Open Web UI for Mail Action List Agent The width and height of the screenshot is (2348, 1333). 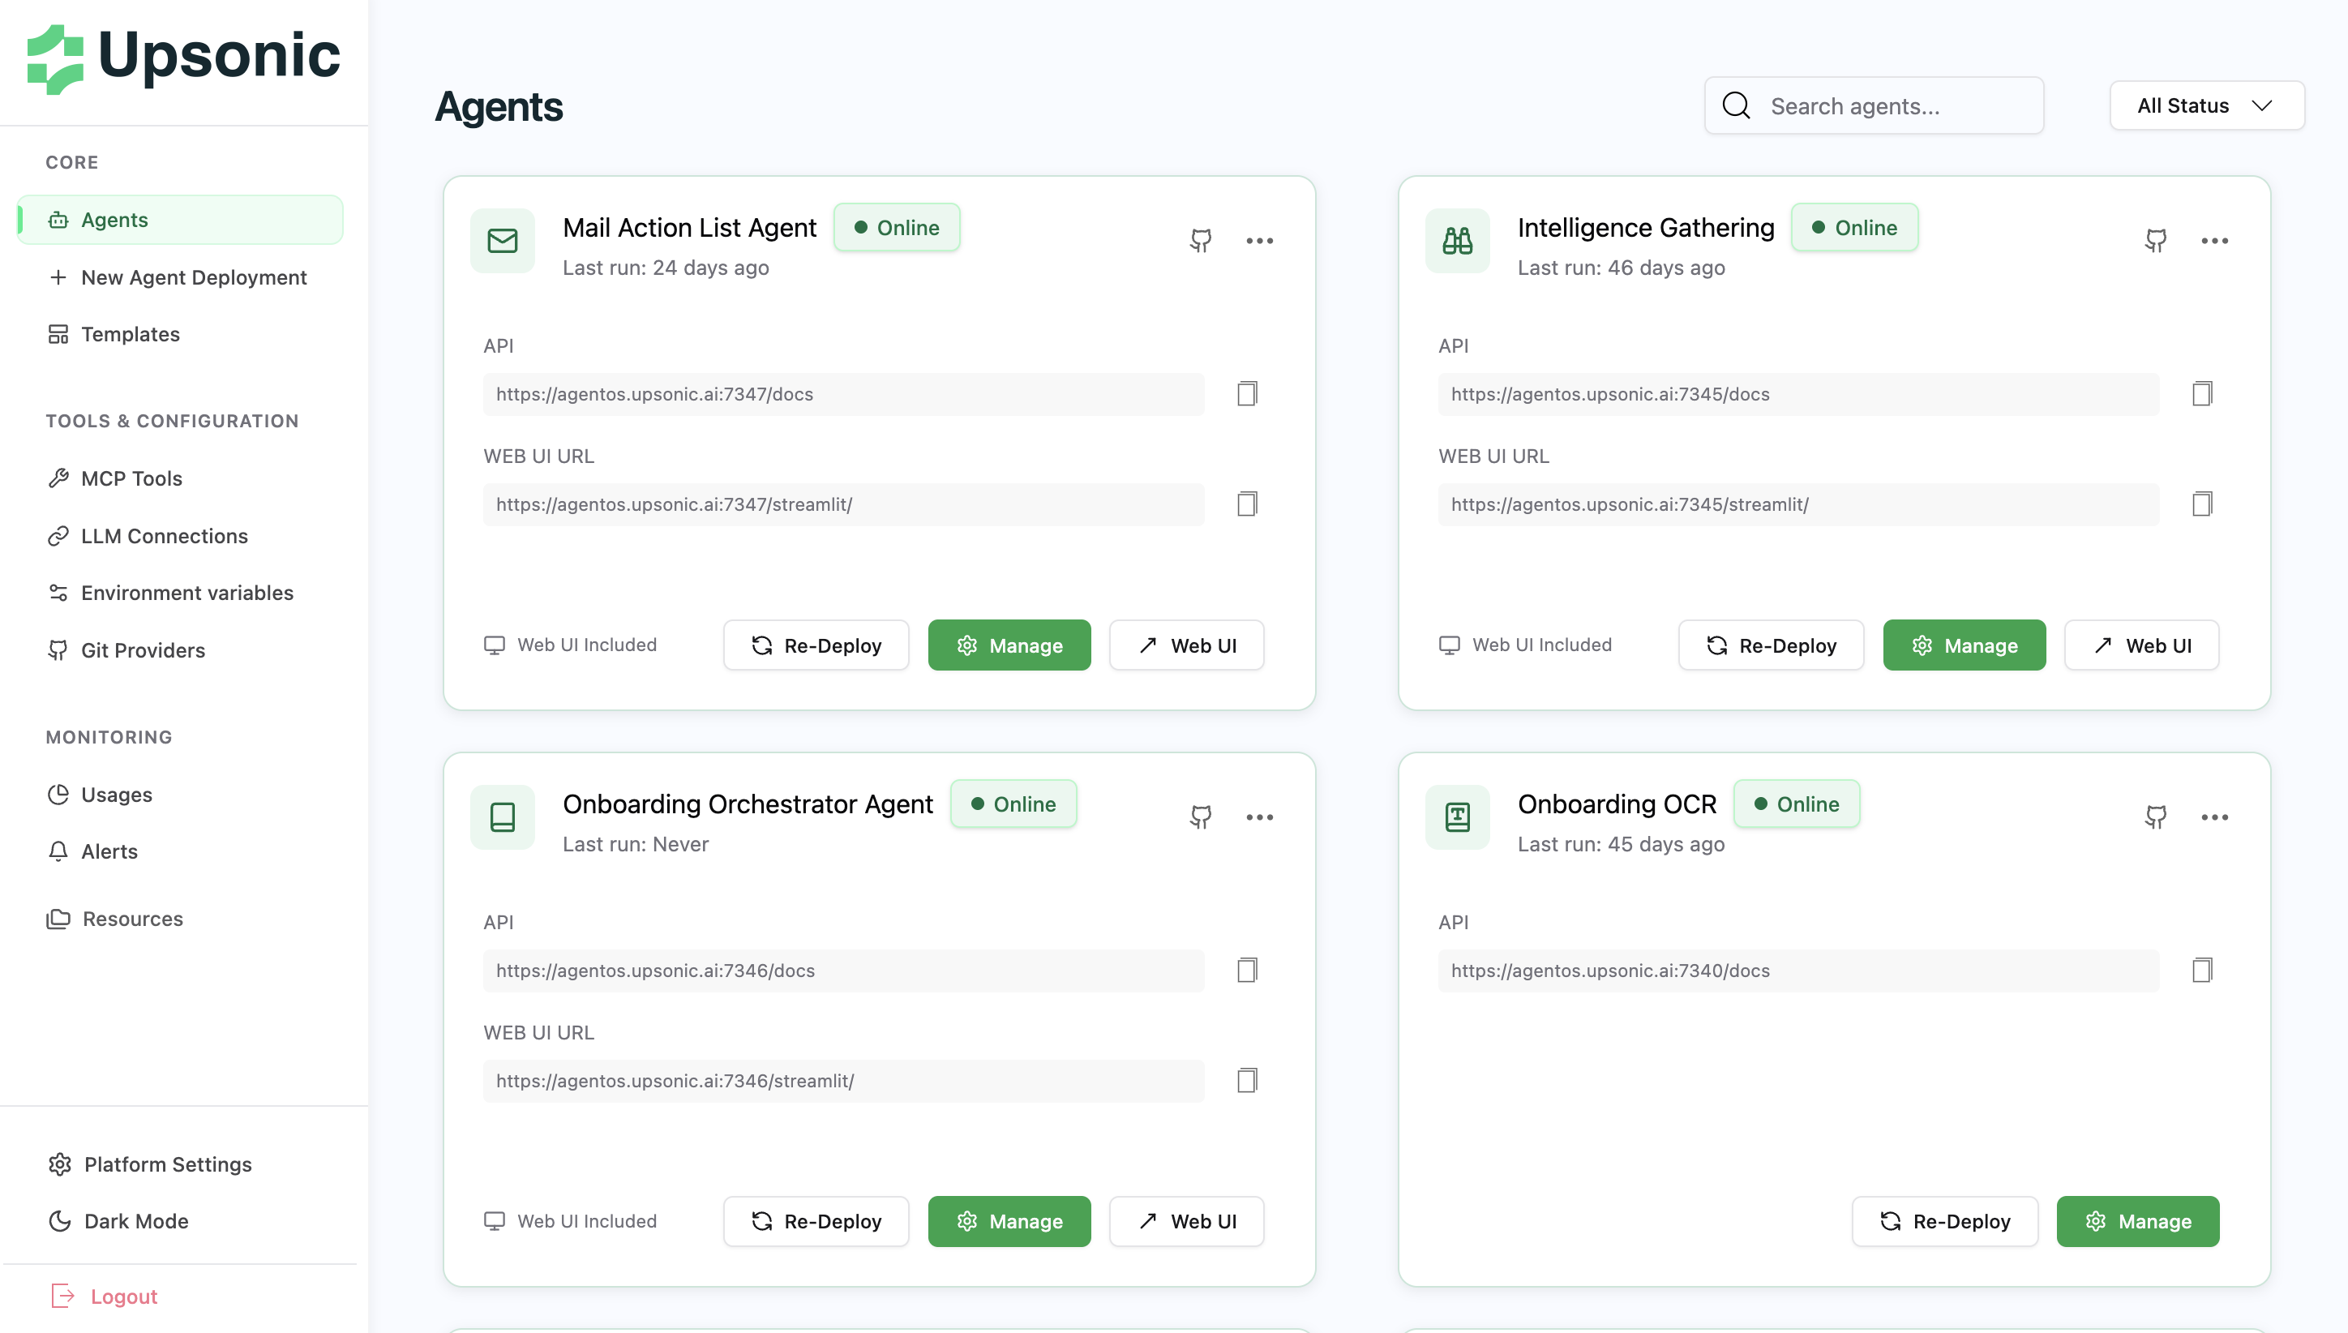1186,645
